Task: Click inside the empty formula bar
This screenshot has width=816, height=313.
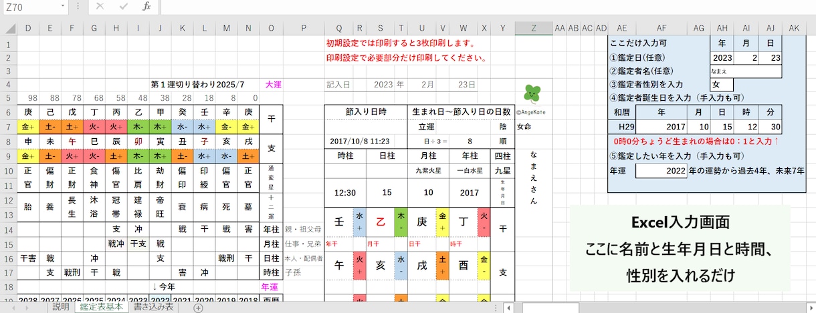Action: pos(488,7)
